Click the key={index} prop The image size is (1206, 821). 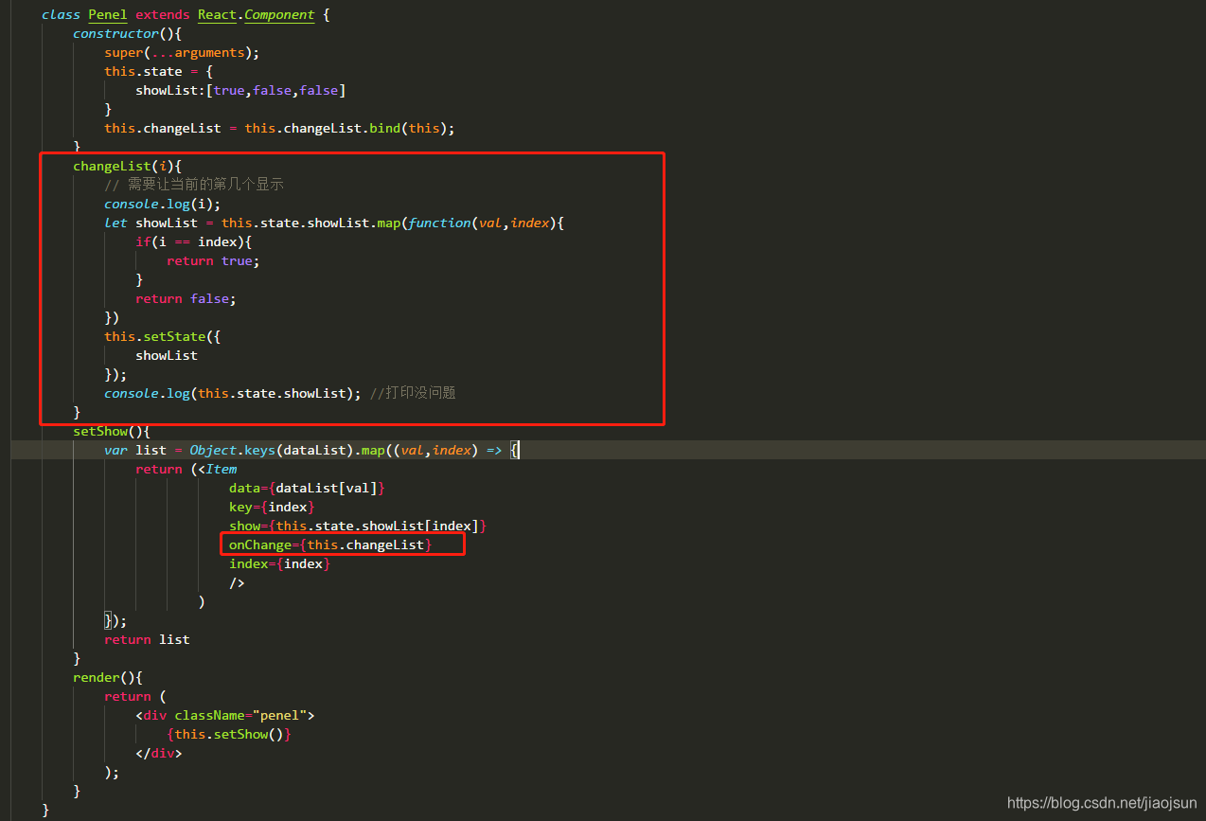click(x=272, y=508)
